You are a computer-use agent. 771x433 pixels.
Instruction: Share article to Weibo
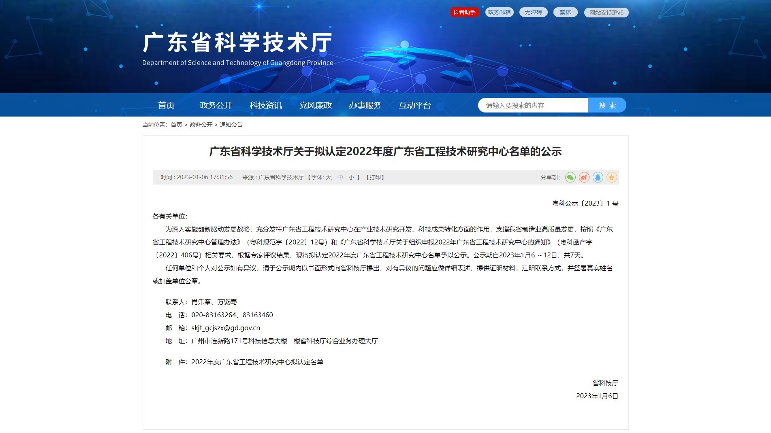click(x=584, y=177)
